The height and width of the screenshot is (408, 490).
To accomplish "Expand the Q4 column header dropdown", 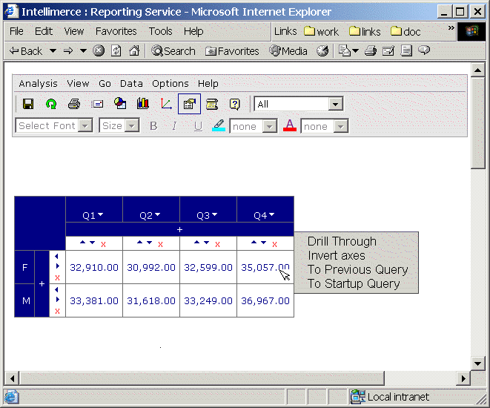I will click(272, 214).
